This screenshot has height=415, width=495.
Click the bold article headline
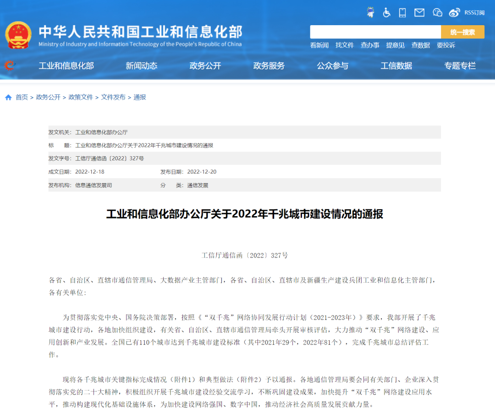245,214
